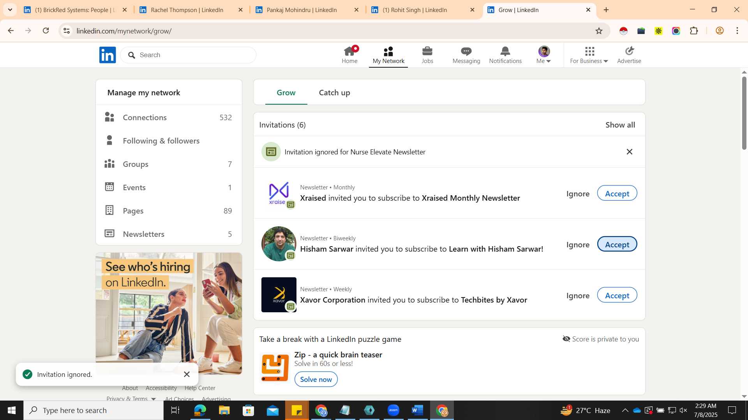Open Pages in network sidebar

169,210
